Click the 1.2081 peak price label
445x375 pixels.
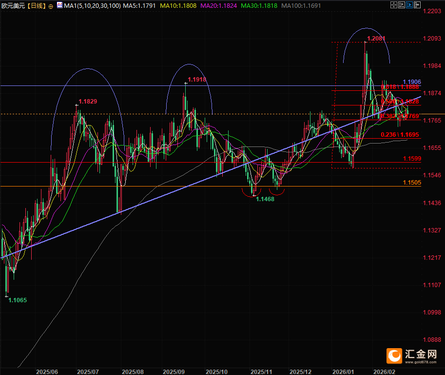(376, 38)
